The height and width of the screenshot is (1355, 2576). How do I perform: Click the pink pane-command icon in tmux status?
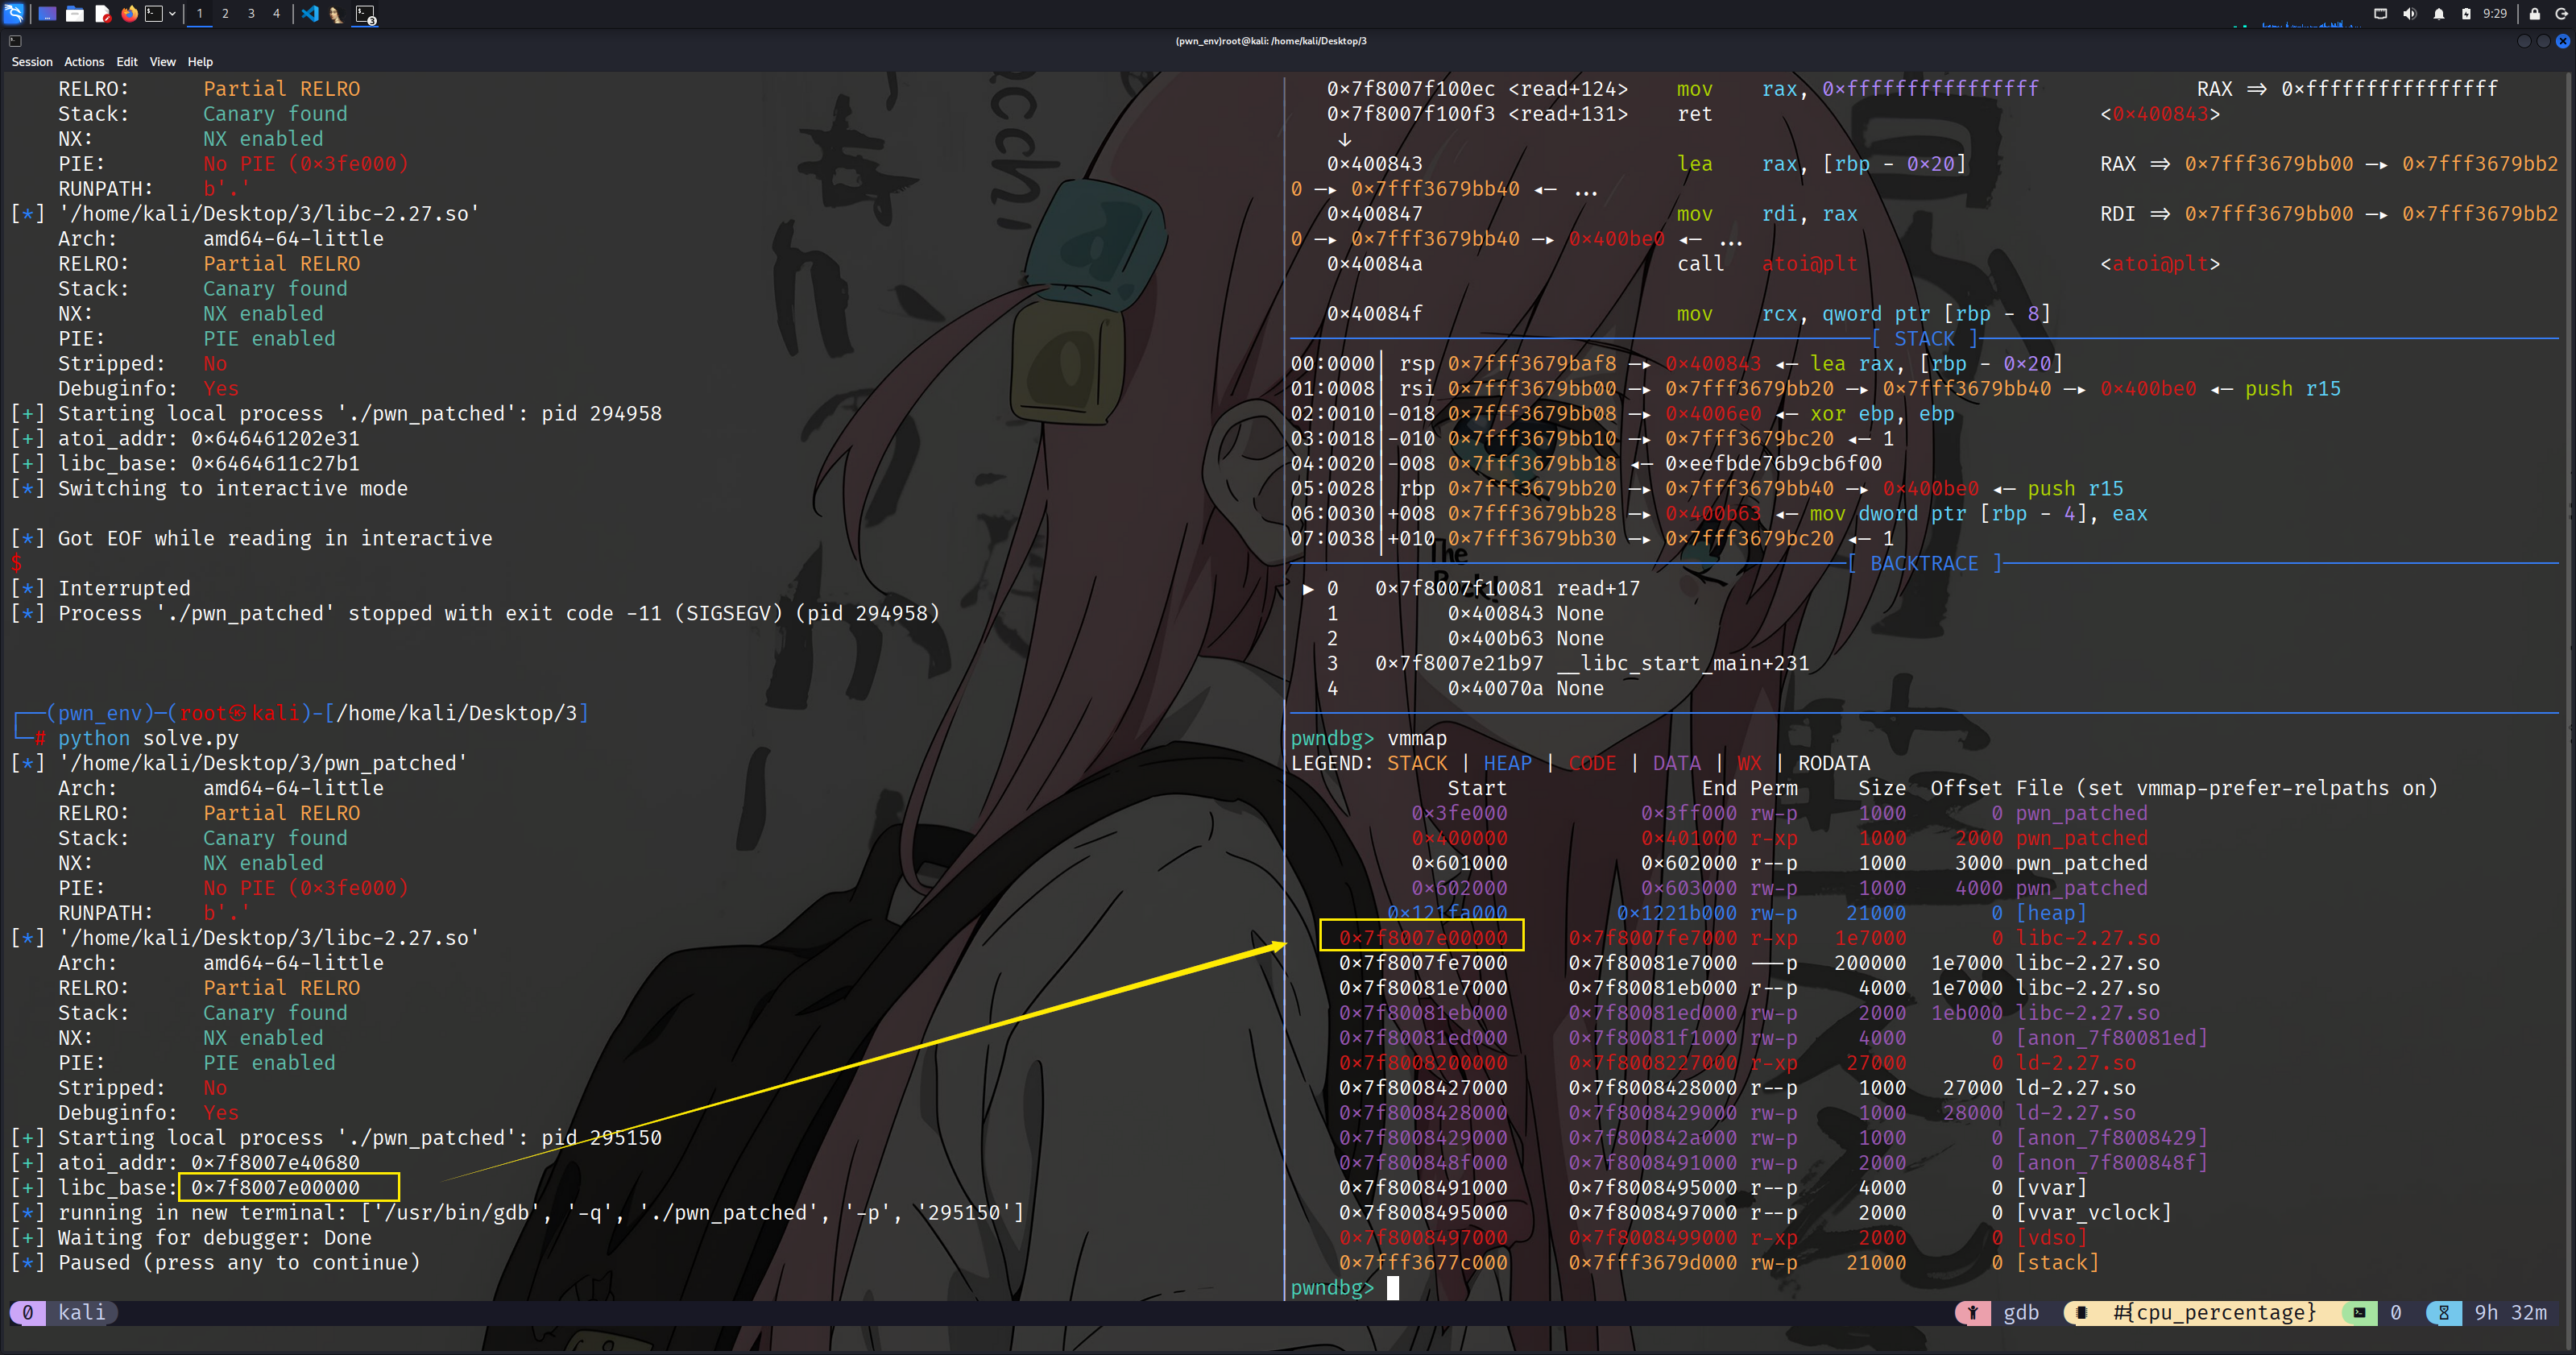(1972, 1313)
